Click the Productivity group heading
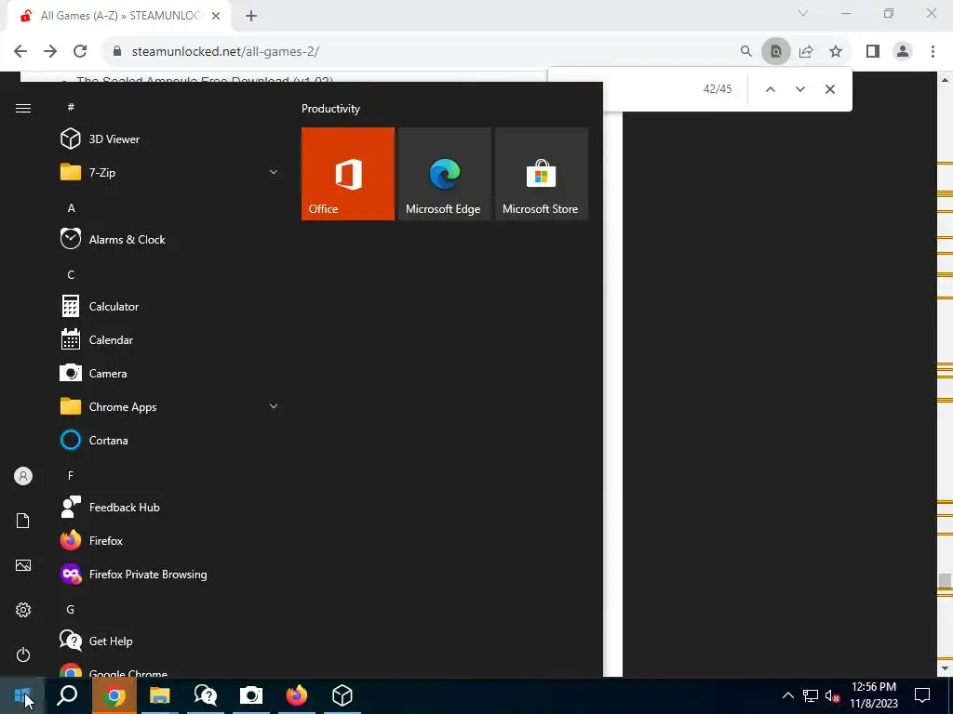Image resolution: width=953 pixels, height=714 pixels. pos(330,109)
